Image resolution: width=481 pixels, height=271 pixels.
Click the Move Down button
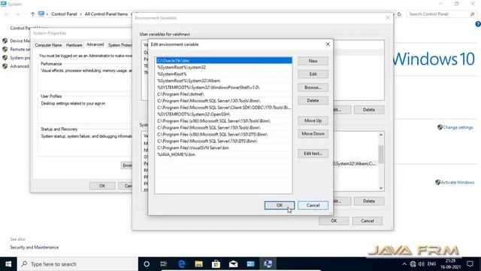coord(313,134)
